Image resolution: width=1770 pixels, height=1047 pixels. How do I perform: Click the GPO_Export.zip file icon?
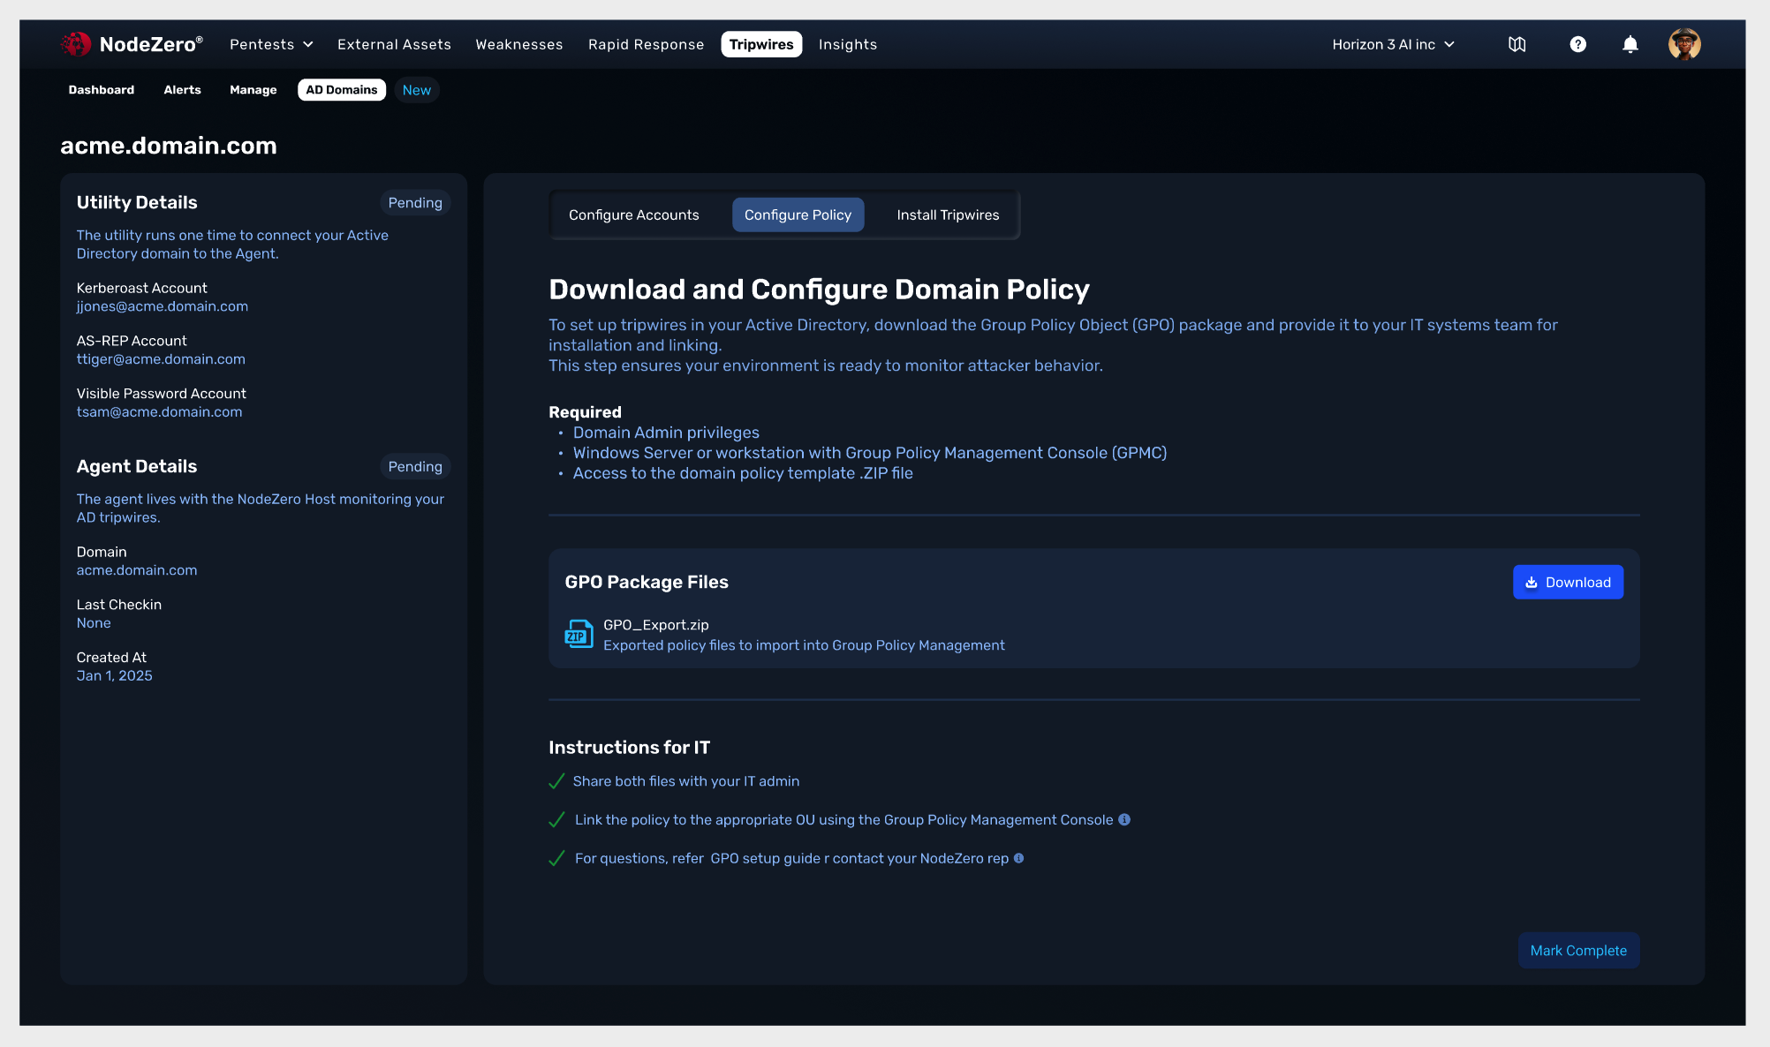tap(579, 634)
